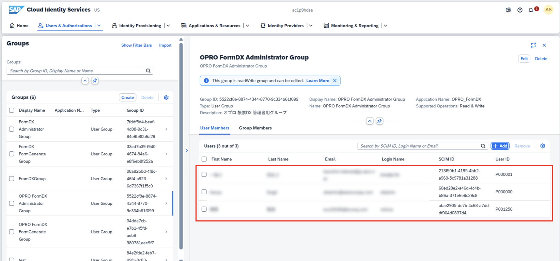The width and height of the screenshot is (560, 261).
Task: Go to the Home menu item
Action: click(x=19, y=26)
